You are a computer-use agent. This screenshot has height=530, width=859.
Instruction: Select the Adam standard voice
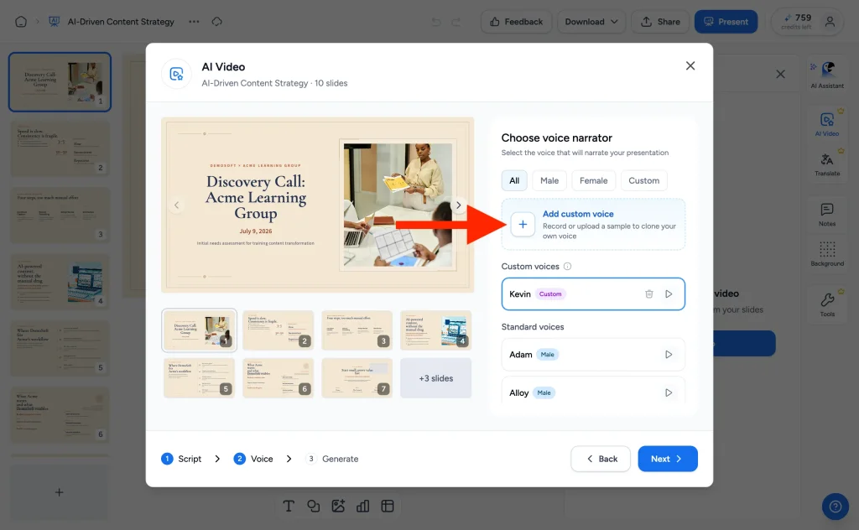coord(593,354)
